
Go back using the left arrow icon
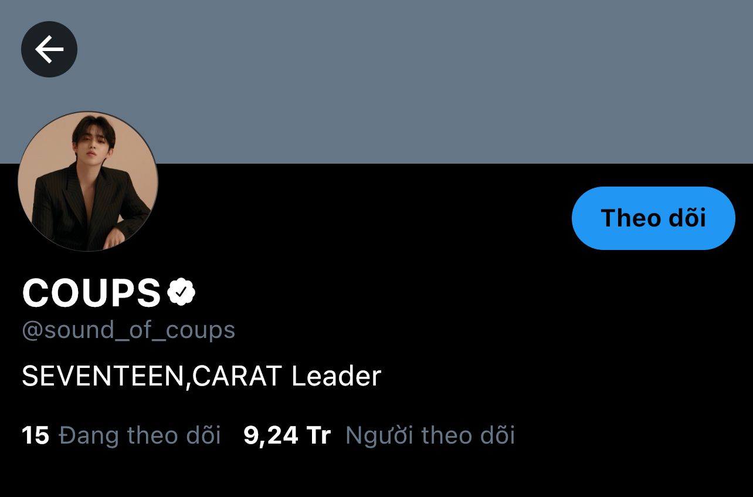coord(49,49)
